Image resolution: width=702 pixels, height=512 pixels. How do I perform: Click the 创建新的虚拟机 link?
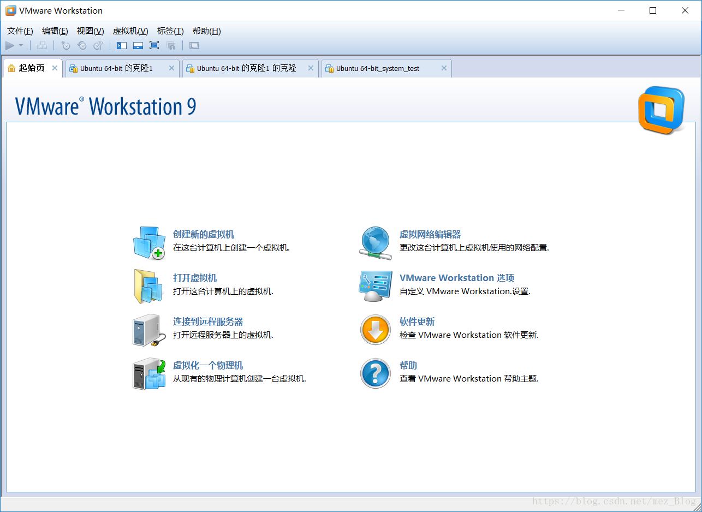tap(204, 234)
